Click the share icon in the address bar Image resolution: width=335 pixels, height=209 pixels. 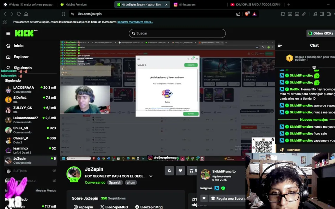point(238,14)
